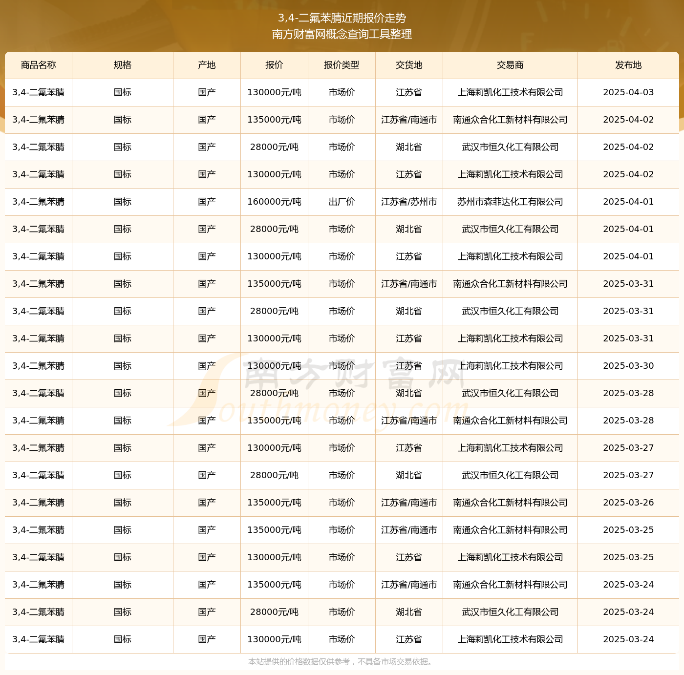Click '3,4-二氟苯腈' in the 2025-03-26 row
The width and height of the screenshot is (684, 675).
39,503
